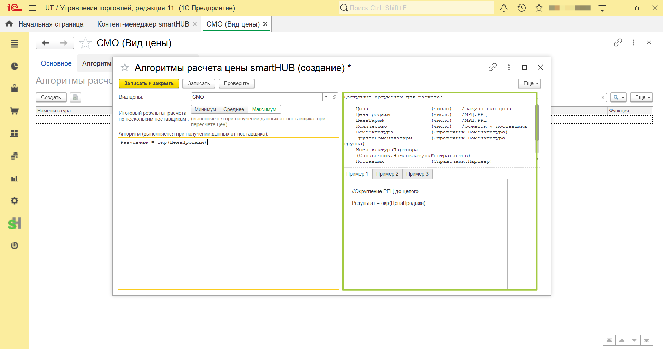663x349 pixels.
Task: Click the smartHUB sidebar icon
Action: click(15, 223)
